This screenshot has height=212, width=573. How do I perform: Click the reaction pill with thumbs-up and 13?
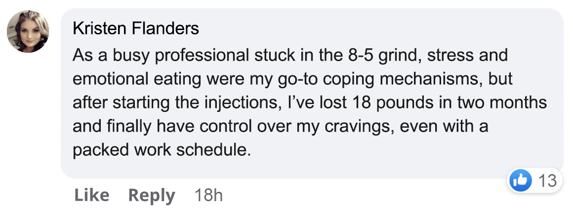click(534, 180)
